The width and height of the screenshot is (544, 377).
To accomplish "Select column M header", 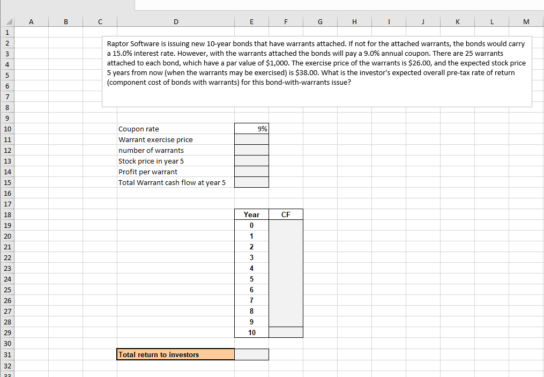I will pos(526,21).
